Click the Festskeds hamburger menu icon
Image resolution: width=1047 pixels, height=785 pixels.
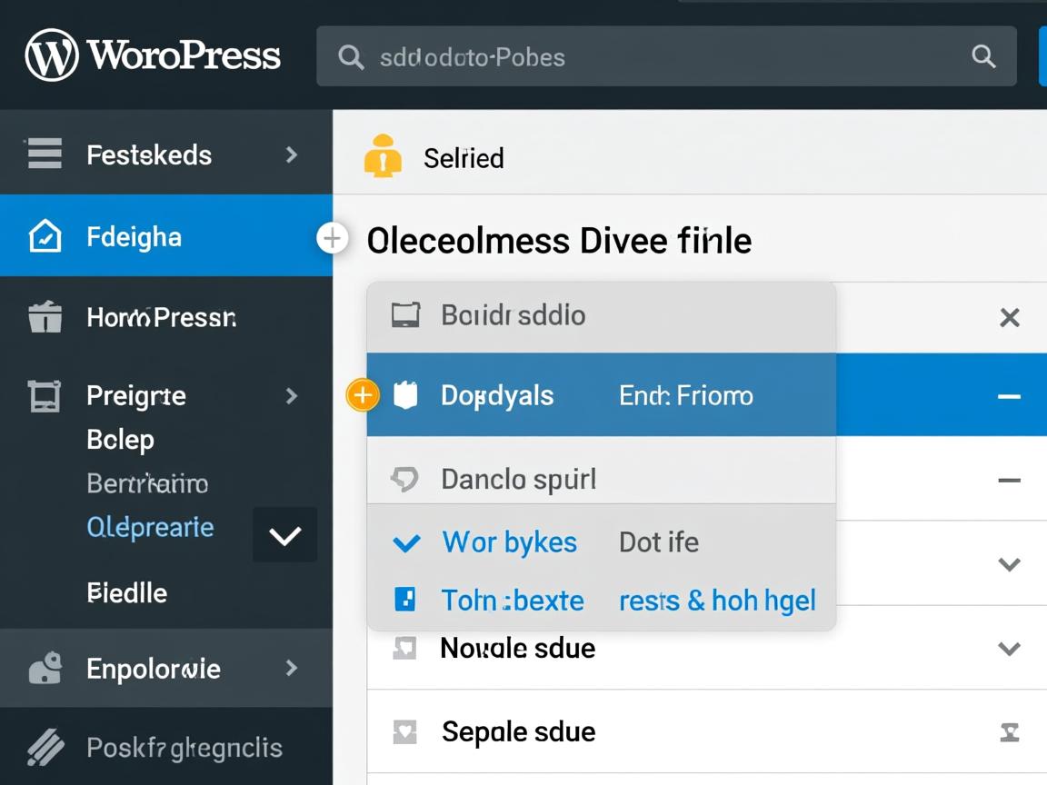tap(44, 154)
